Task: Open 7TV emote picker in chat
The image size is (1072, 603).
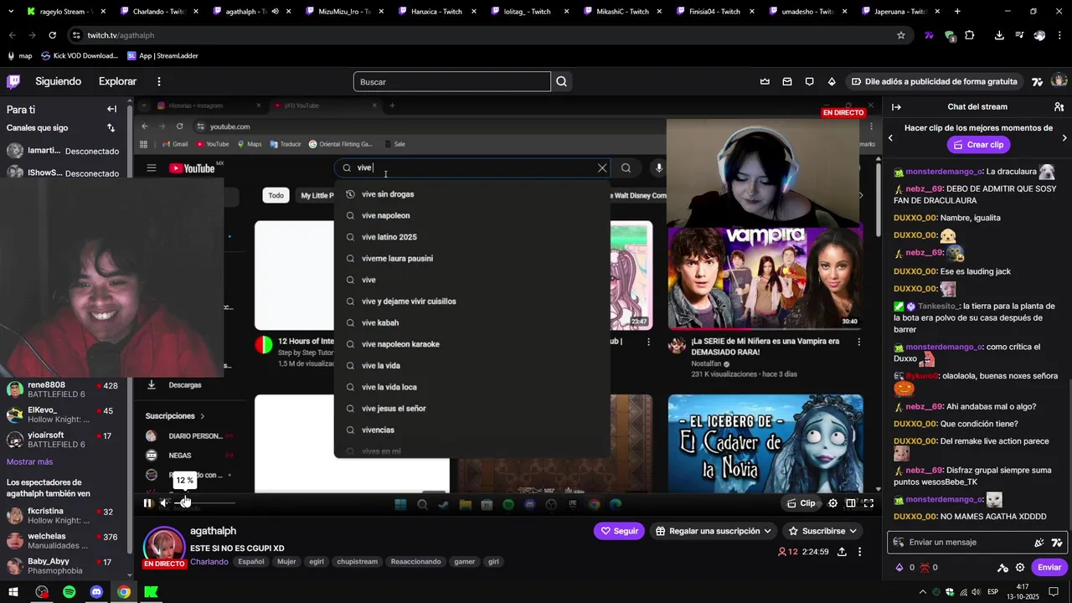Action: tap(1057, 542)
